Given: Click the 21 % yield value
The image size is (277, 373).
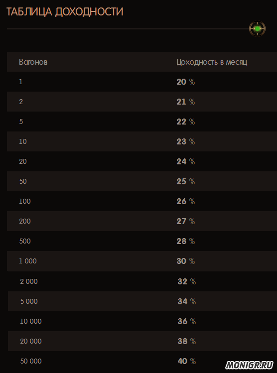Looking at the screenshot, I should click(x=186, y=102).
